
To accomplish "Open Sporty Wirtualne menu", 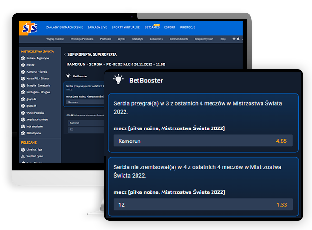I will pyautogui.click(x=126, y=28).
